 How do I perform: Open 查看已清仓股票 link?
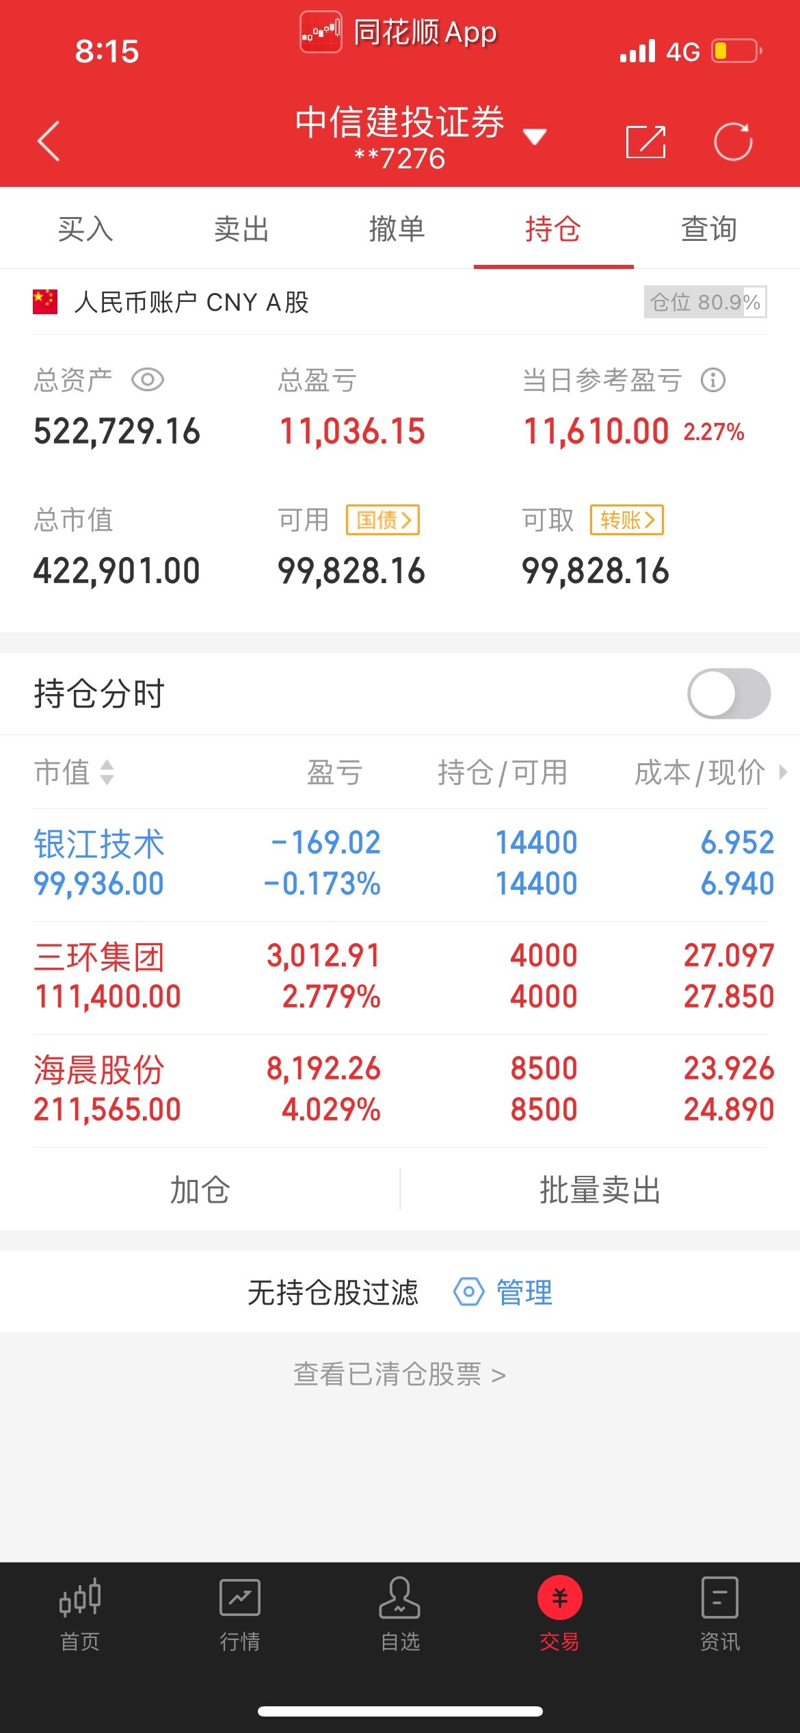(399, 1374)
